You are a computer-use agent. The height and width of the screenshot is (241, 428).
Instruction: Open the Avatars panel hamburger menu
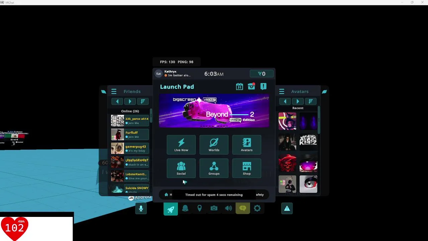click(x=282, y=91)
